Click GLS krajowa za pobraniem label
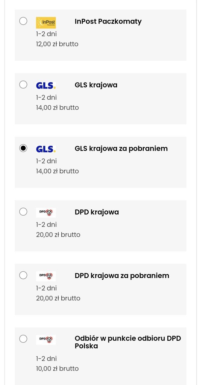Image resolution: width=201 pixels, height=385 pixels. point(121,149)
